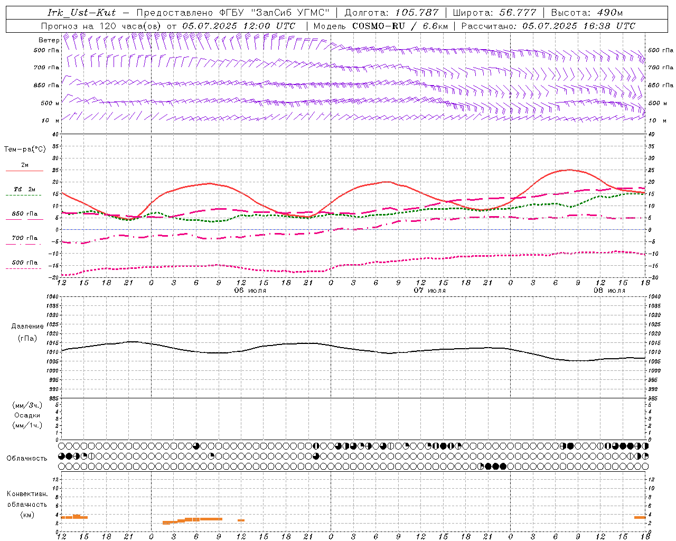Select the Долгота: 105.787 header value
The image size is (676, 541).
(392, 13)
